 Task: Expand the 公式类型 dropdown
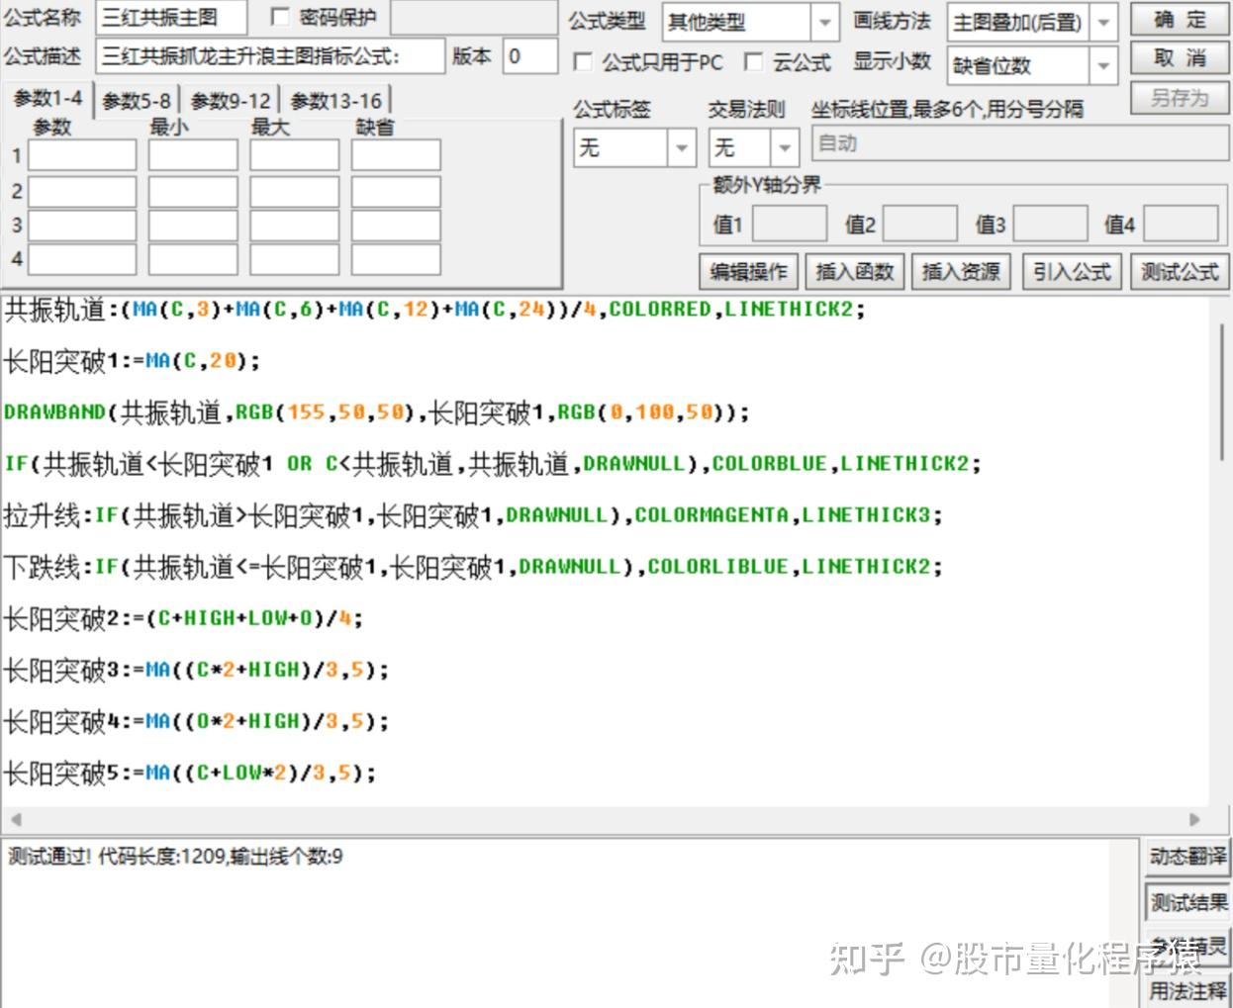click(825, 22)
